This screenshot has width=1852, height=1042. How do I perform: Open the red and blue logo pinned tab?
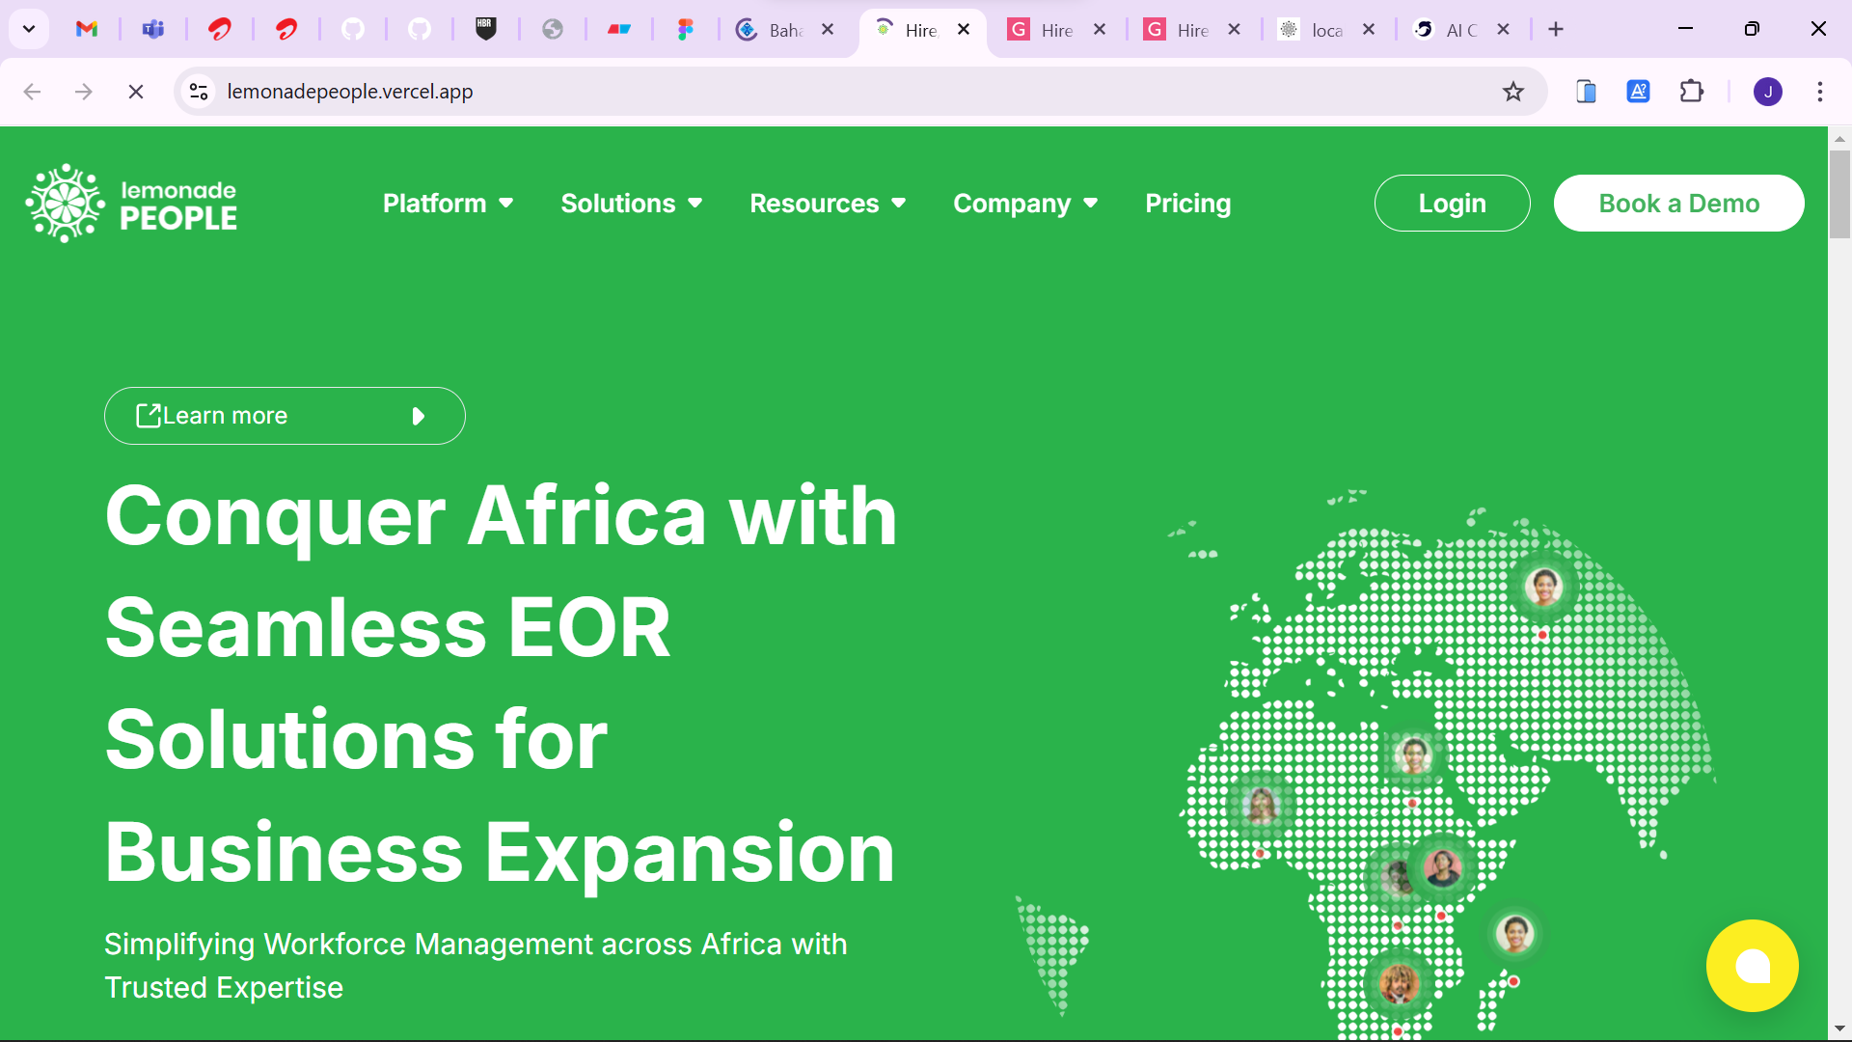point(619,29)
